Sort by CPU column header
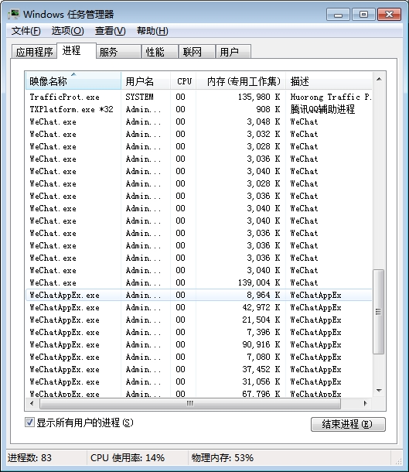This screenshot has height=472, width=409. [183, 81]
